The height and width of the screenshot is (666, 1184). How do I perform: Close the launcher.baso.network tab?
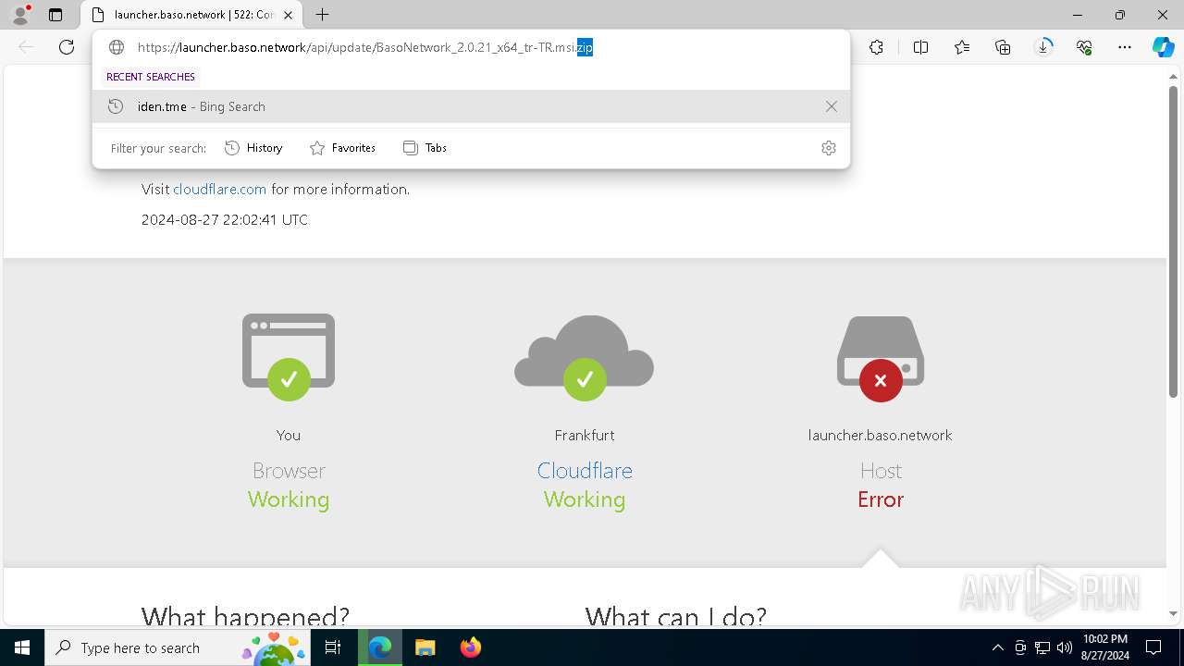pos(290,15)
